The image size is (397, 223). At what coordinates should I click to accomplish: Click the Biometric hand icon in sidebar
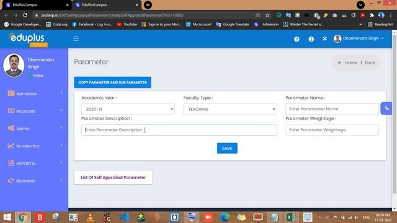point(11,180)
